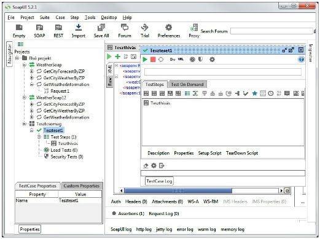Click the Import project icon
This screenshot has height=239, width=320.
(x=79, y=31)
